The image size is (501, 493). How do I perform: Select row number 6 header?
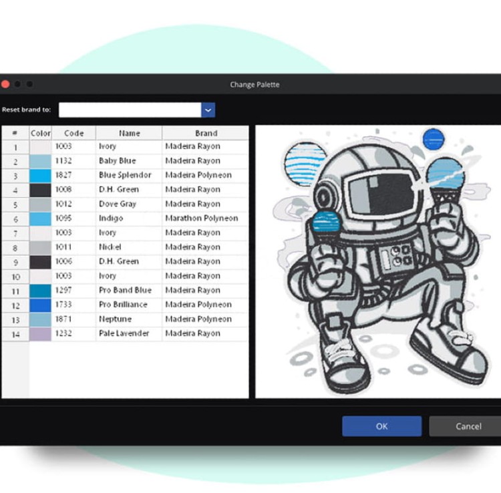(x=15, y=219)
